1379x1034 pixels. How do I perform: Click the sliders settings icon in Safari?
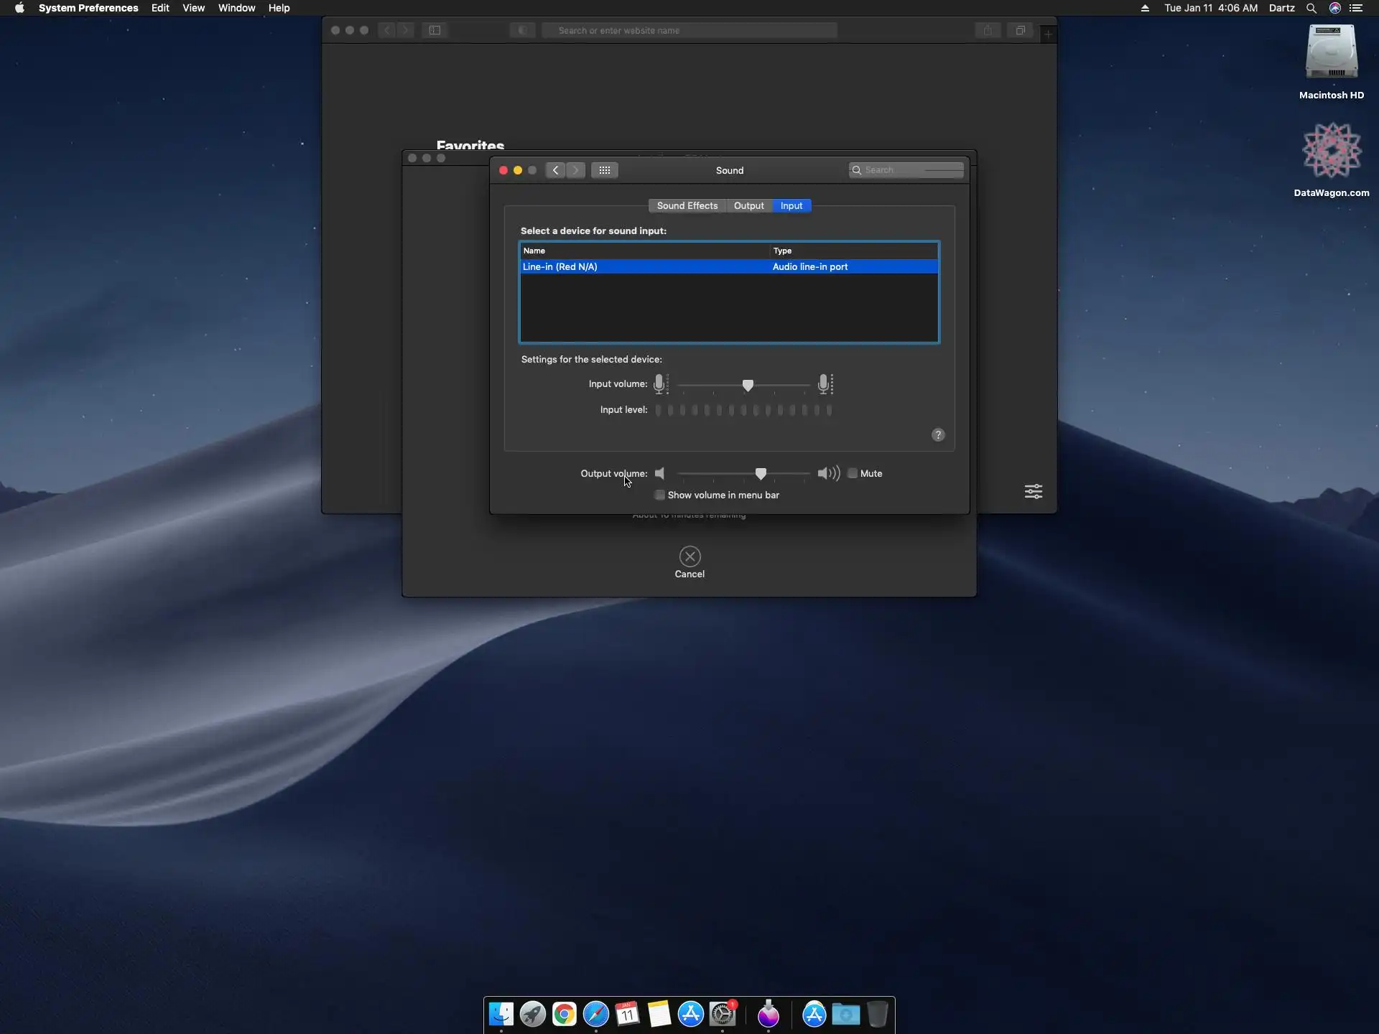click(1033, 491)
